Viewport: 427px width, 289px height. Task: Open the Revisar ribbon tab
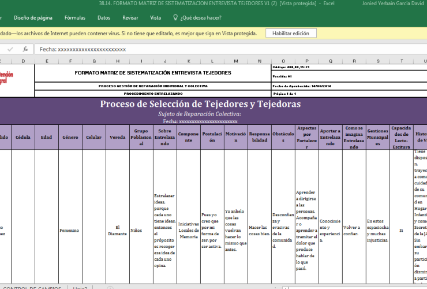coord(130,18)
